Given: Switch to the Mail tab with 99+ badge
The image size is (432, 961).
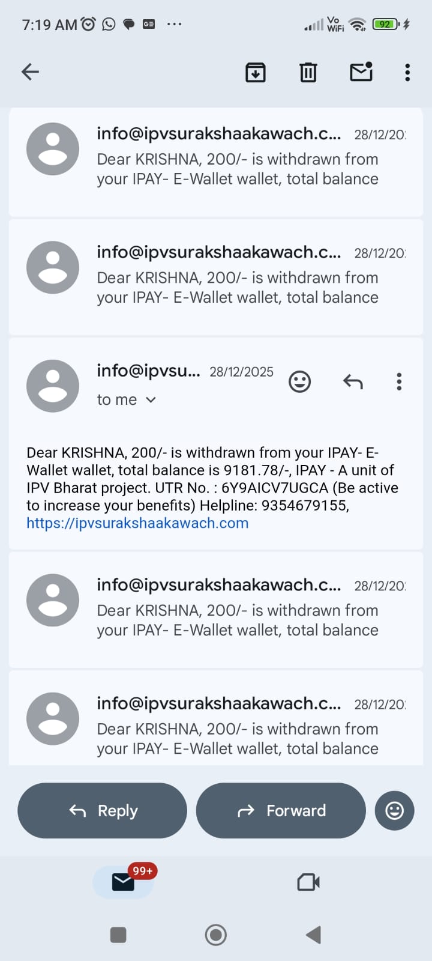Looking at the screenshot, I should coord(124,882).
